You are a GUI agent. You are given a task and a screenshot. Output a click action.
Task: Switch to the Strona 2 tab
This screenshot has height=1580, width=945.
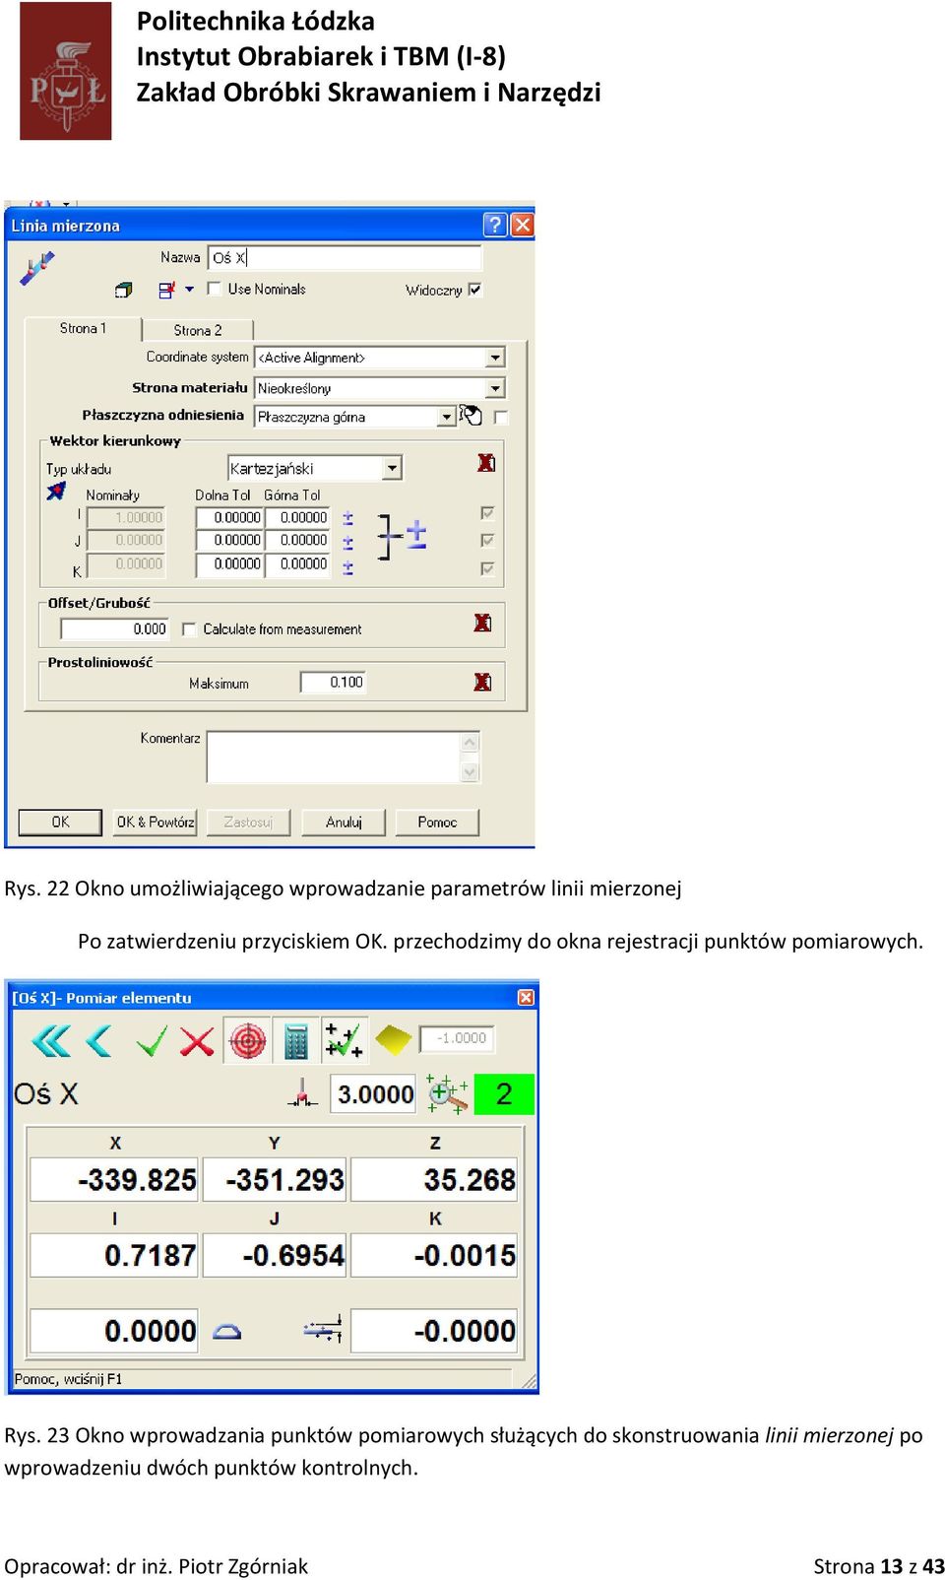click(198, 330)
